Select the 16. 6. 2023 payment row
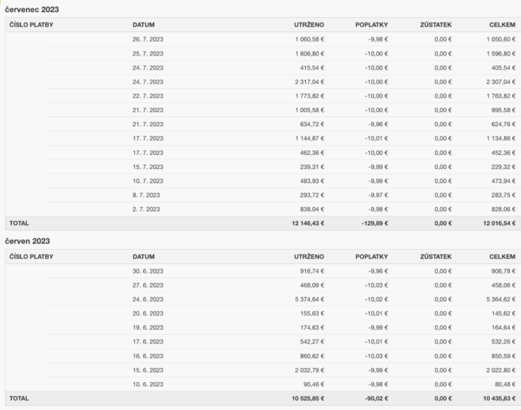 click(263, 356)
